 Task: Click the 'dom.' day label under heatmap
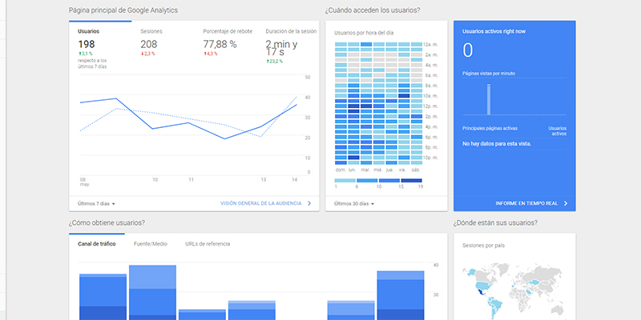(x=341, y=170)
